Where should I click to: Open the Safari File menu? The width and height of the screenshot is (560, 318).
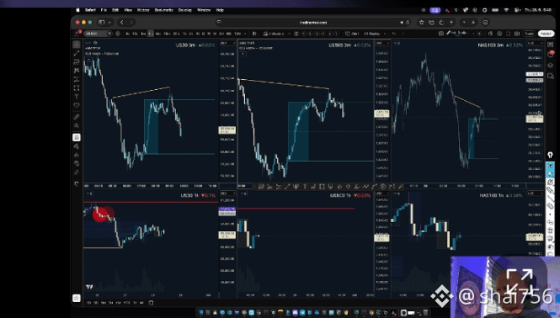104,10
